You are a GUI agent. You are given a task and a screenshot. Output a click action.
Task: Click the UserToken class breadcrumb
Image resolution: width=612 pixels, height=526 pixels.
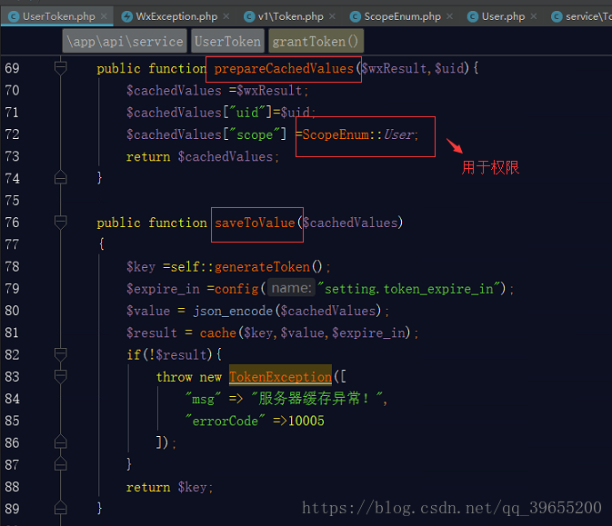pyautogui.click(x=227, y=41)
